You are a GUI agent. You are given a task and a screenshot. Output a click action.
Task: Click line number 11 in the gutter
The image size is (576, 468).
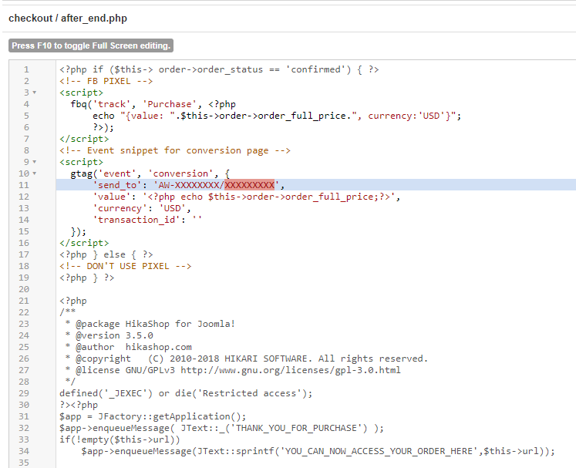(24, 185)
